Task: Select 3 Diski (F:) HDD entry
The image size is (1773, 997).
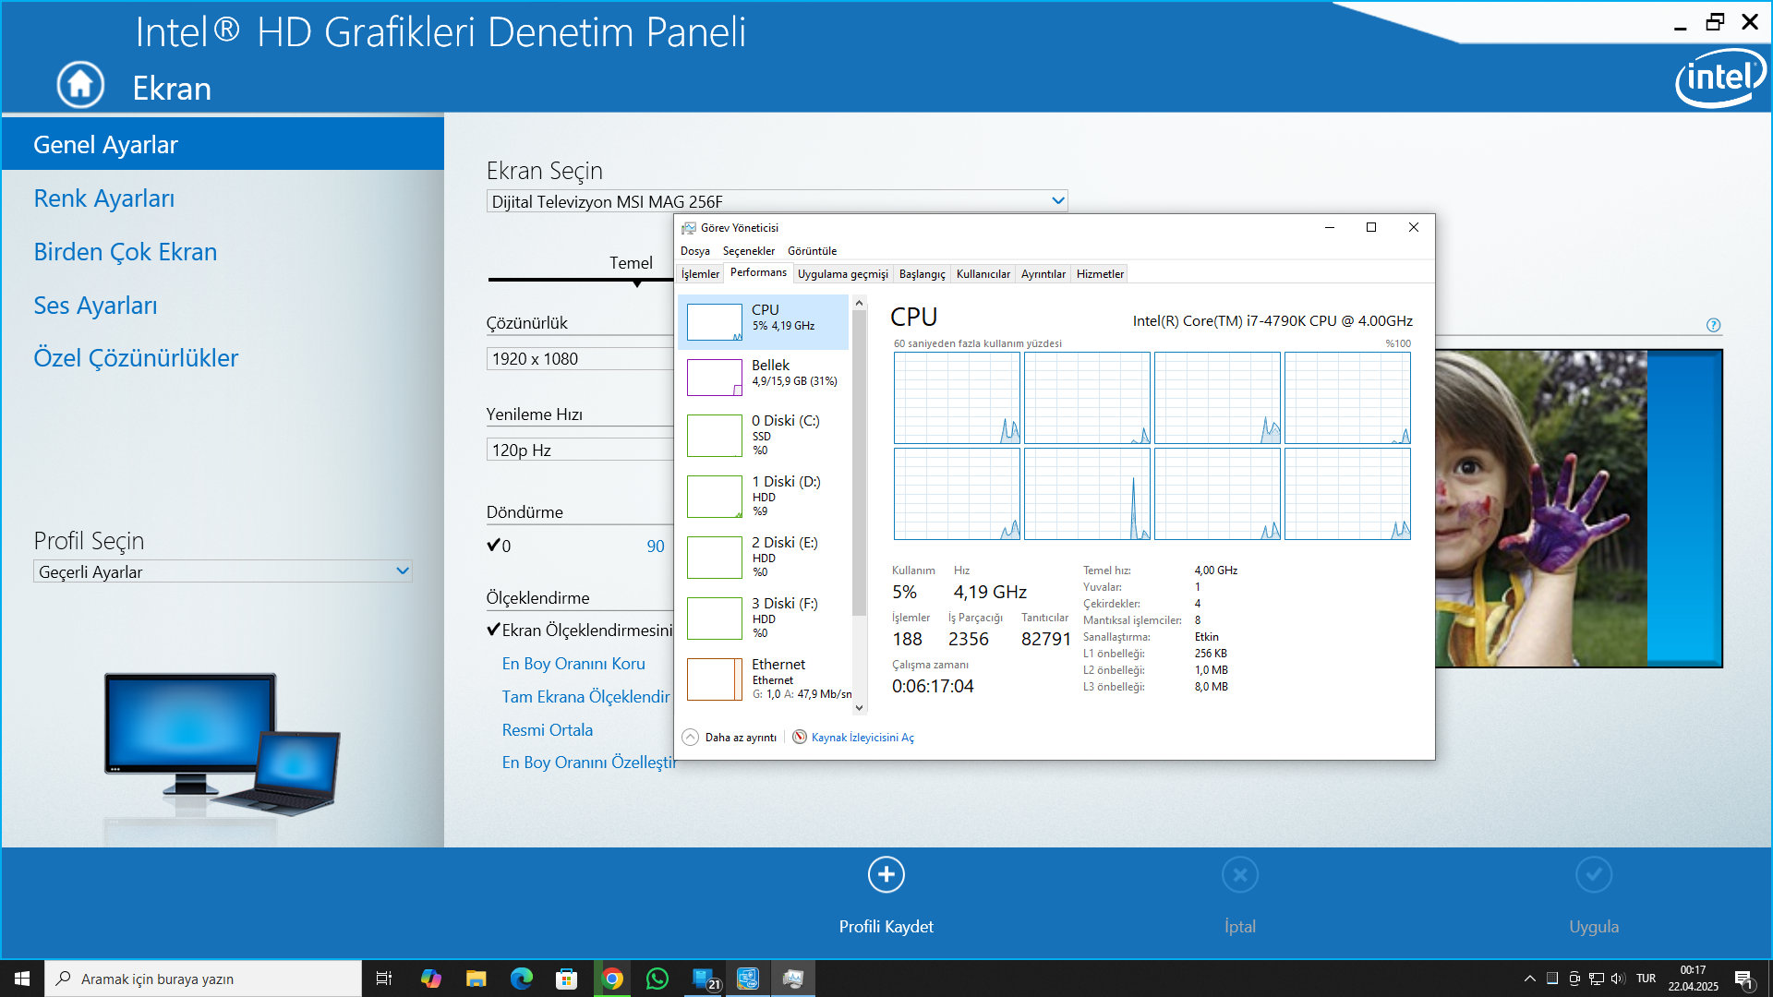Action: click(x=764, y=618)
